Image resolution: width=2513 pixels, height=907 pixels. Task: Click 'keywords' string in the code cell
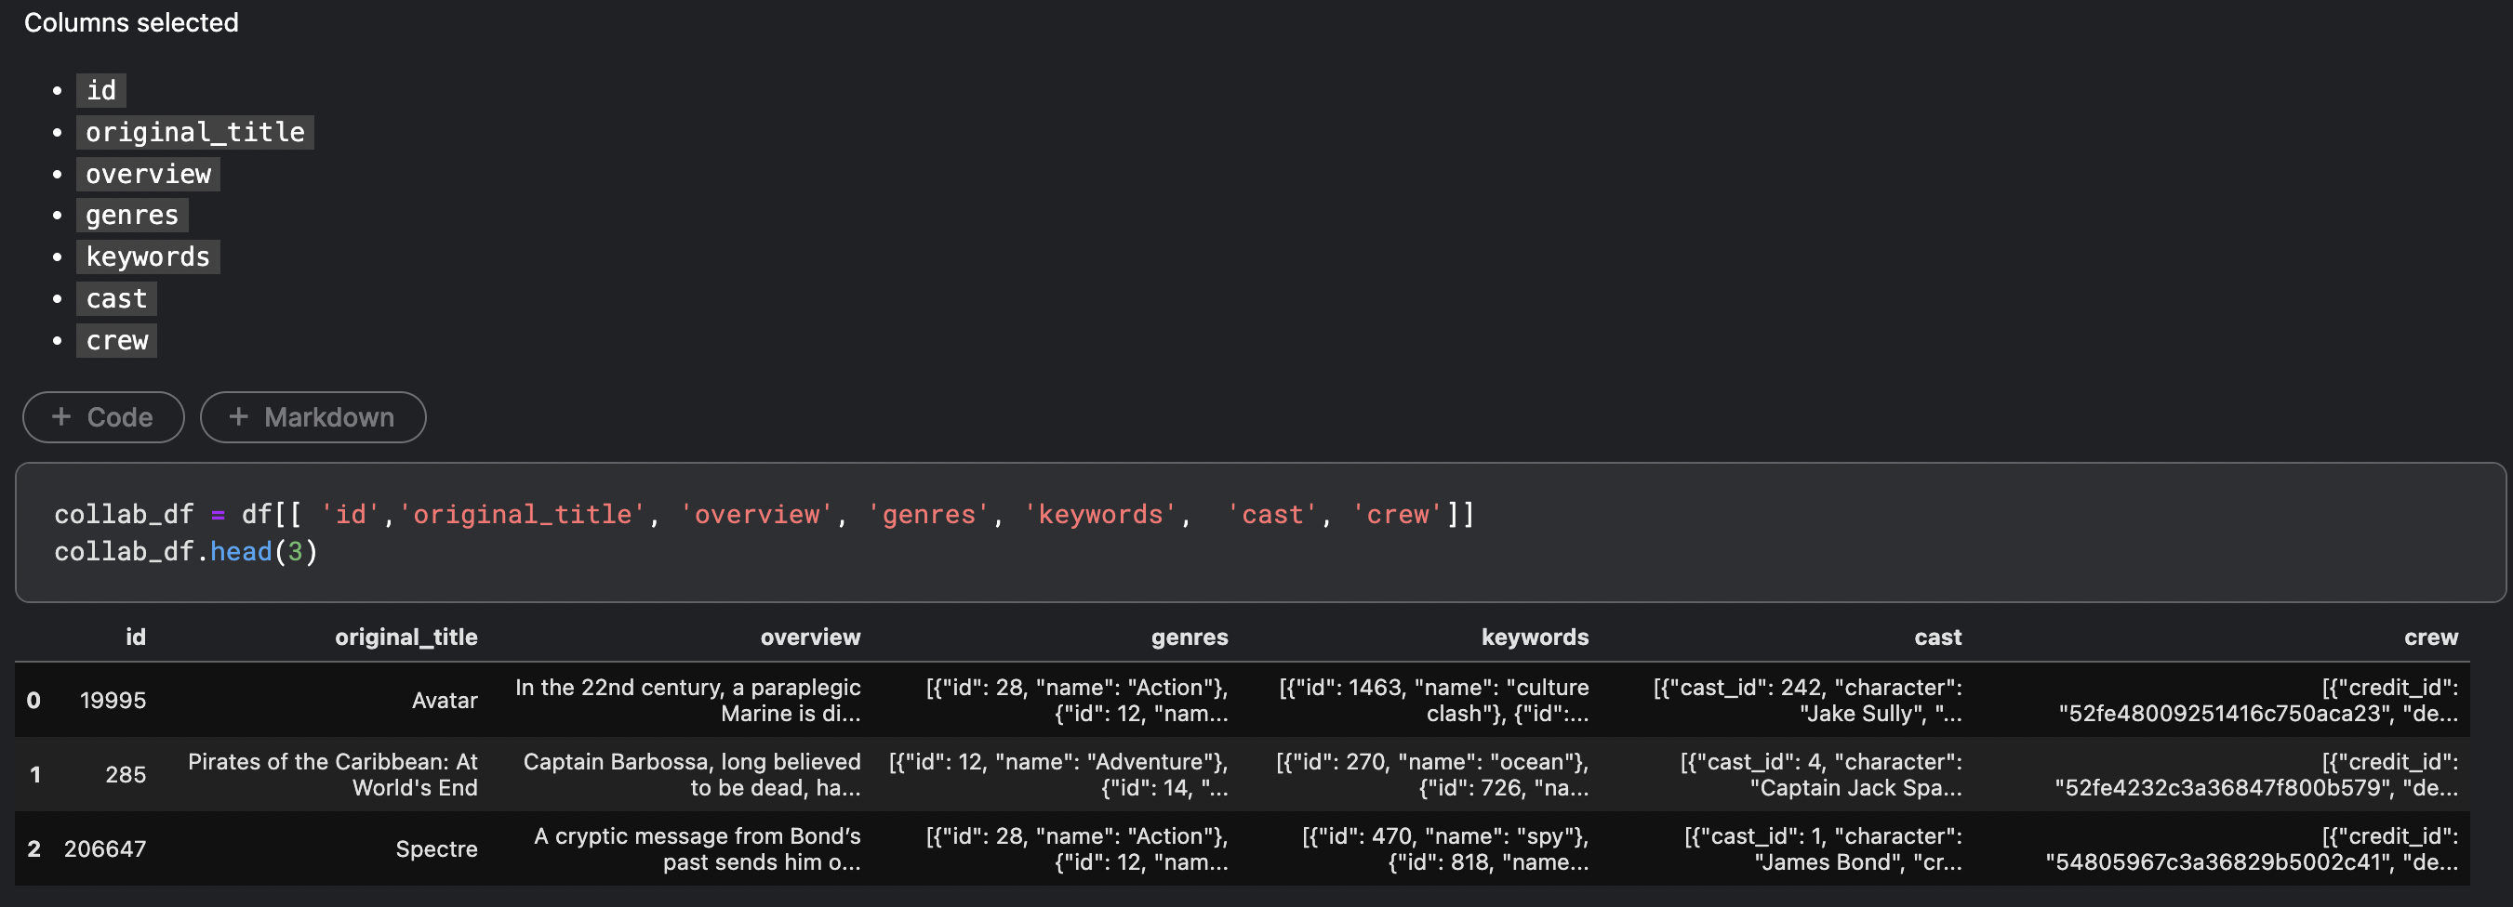pyautogui.click(x=1100, y=514)
